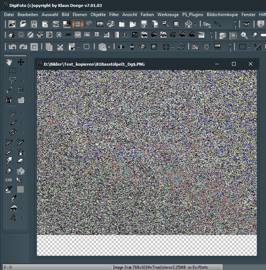This screenshot has width=266, height=270.
Task: Click the Image Size status bar text
Action: click(160, 267)
